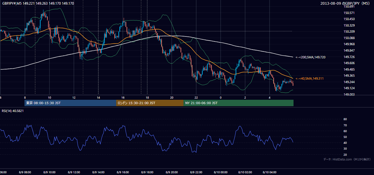Click price axis value 150.209

click(x=349, y=32)
